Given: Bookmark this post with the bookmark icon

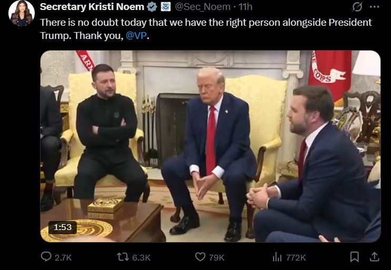Looking at the screenshot, I should pyautogui.click(x=354, y=257).
